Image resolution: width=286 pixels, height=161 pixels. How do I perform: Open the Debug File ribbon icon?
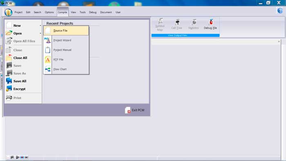(x=211, y=22)
